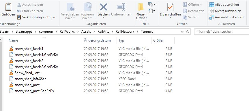Screen dimensions: 249x111
Task: Create a Neuer Ordner folder
Action: [141, 11]
